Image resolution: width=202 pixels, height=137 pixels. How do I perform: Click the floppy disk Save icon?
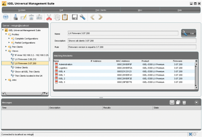tap(74, 17)
